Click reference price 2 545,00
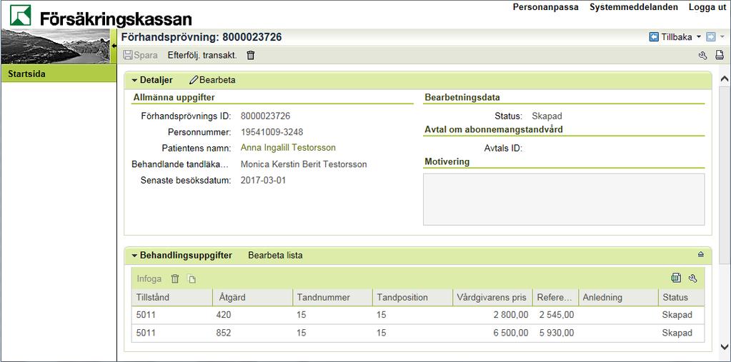The width and height of the screenshot is (731, 362). coord(557,315)
